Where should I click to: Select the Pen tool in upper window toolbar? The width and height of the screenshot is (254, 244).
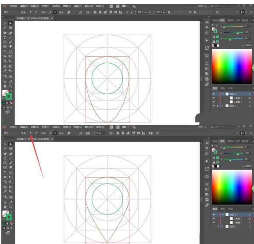[x=5, y=33]
